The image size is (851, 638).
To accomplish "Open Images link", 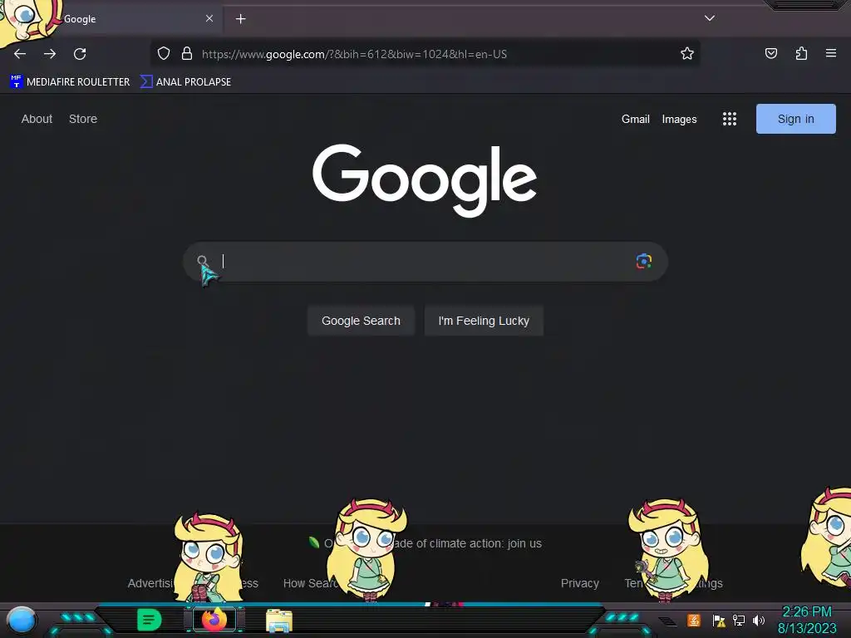I will pos(679,119).
